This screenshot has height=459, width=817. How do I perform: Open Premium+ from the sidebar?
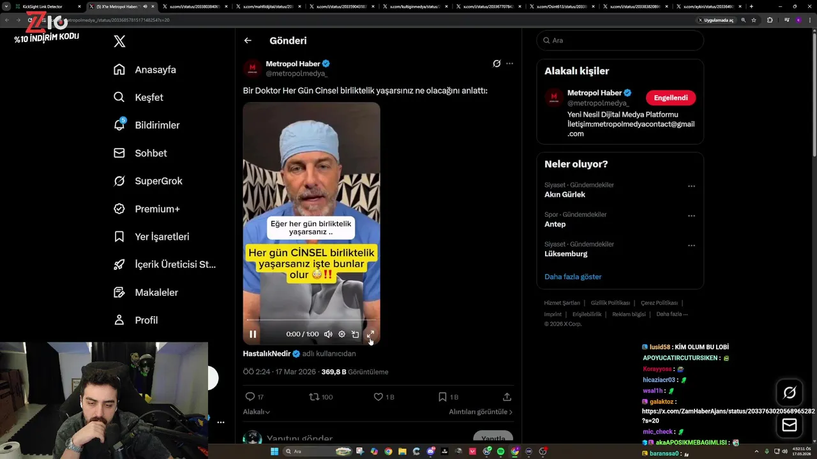click(x=146, y=208)
